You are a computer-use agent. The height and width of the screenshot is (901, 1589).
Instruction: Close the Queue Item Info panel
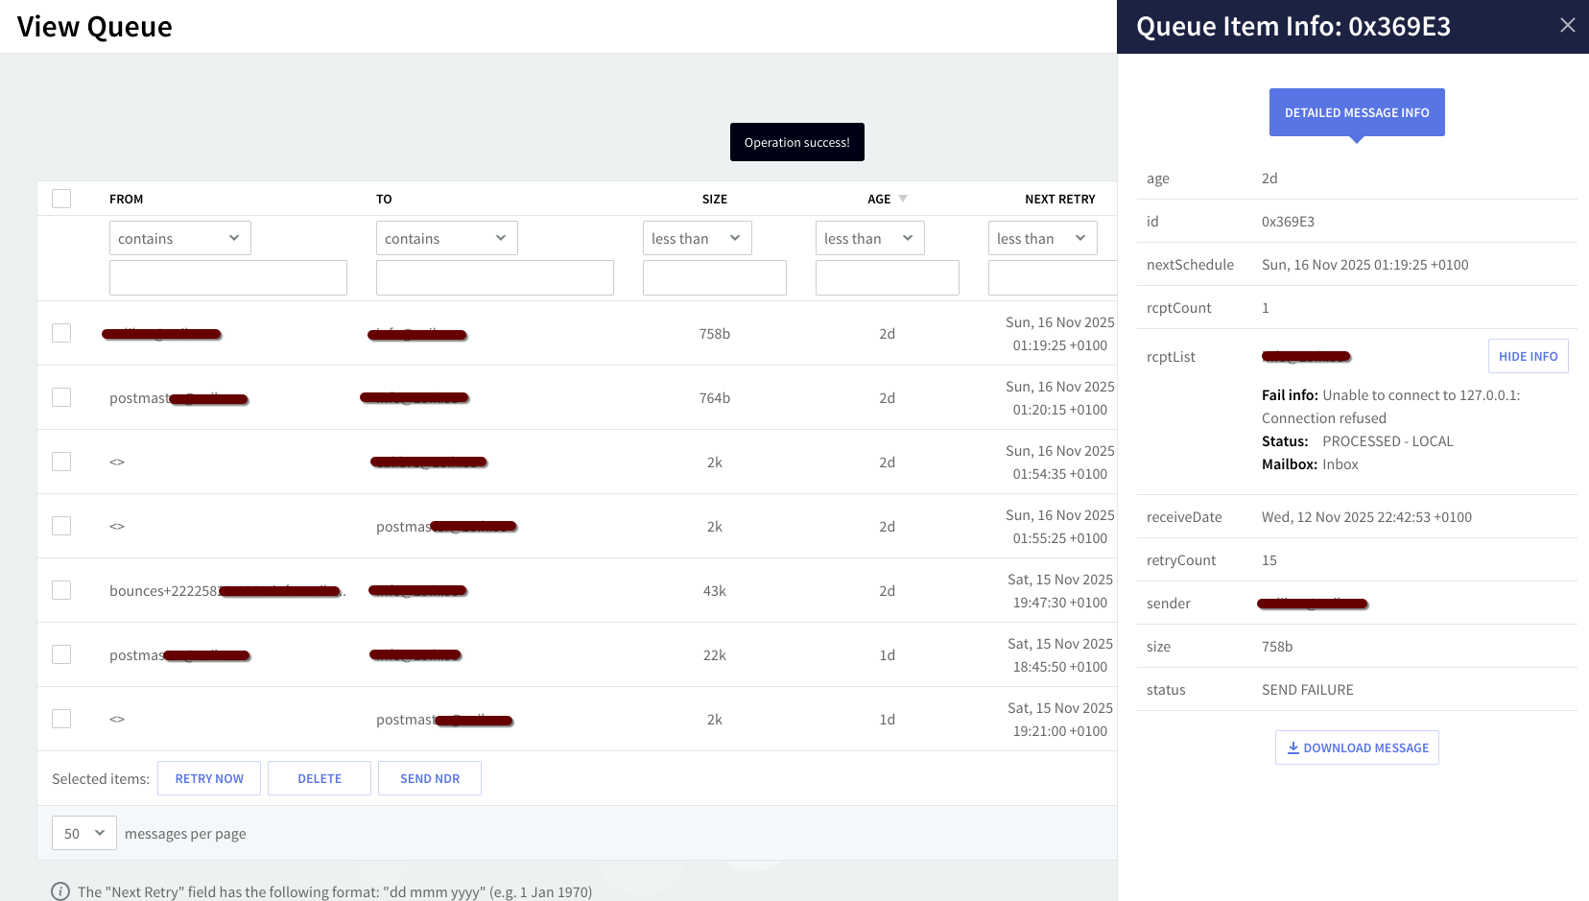click(1567, 26)
